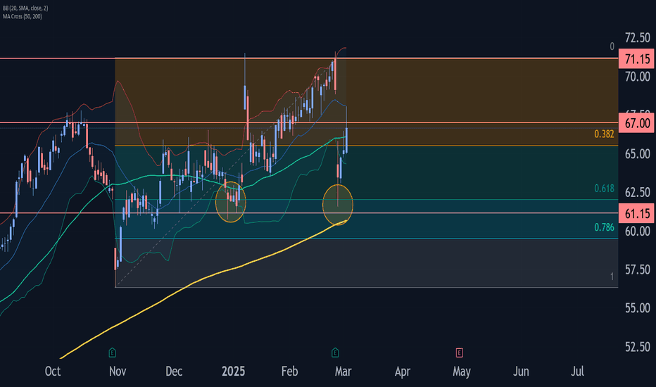Click the 0.618 Fibonacci level label
The height and width of the screenshot is (387, 656).
[604, 189]
